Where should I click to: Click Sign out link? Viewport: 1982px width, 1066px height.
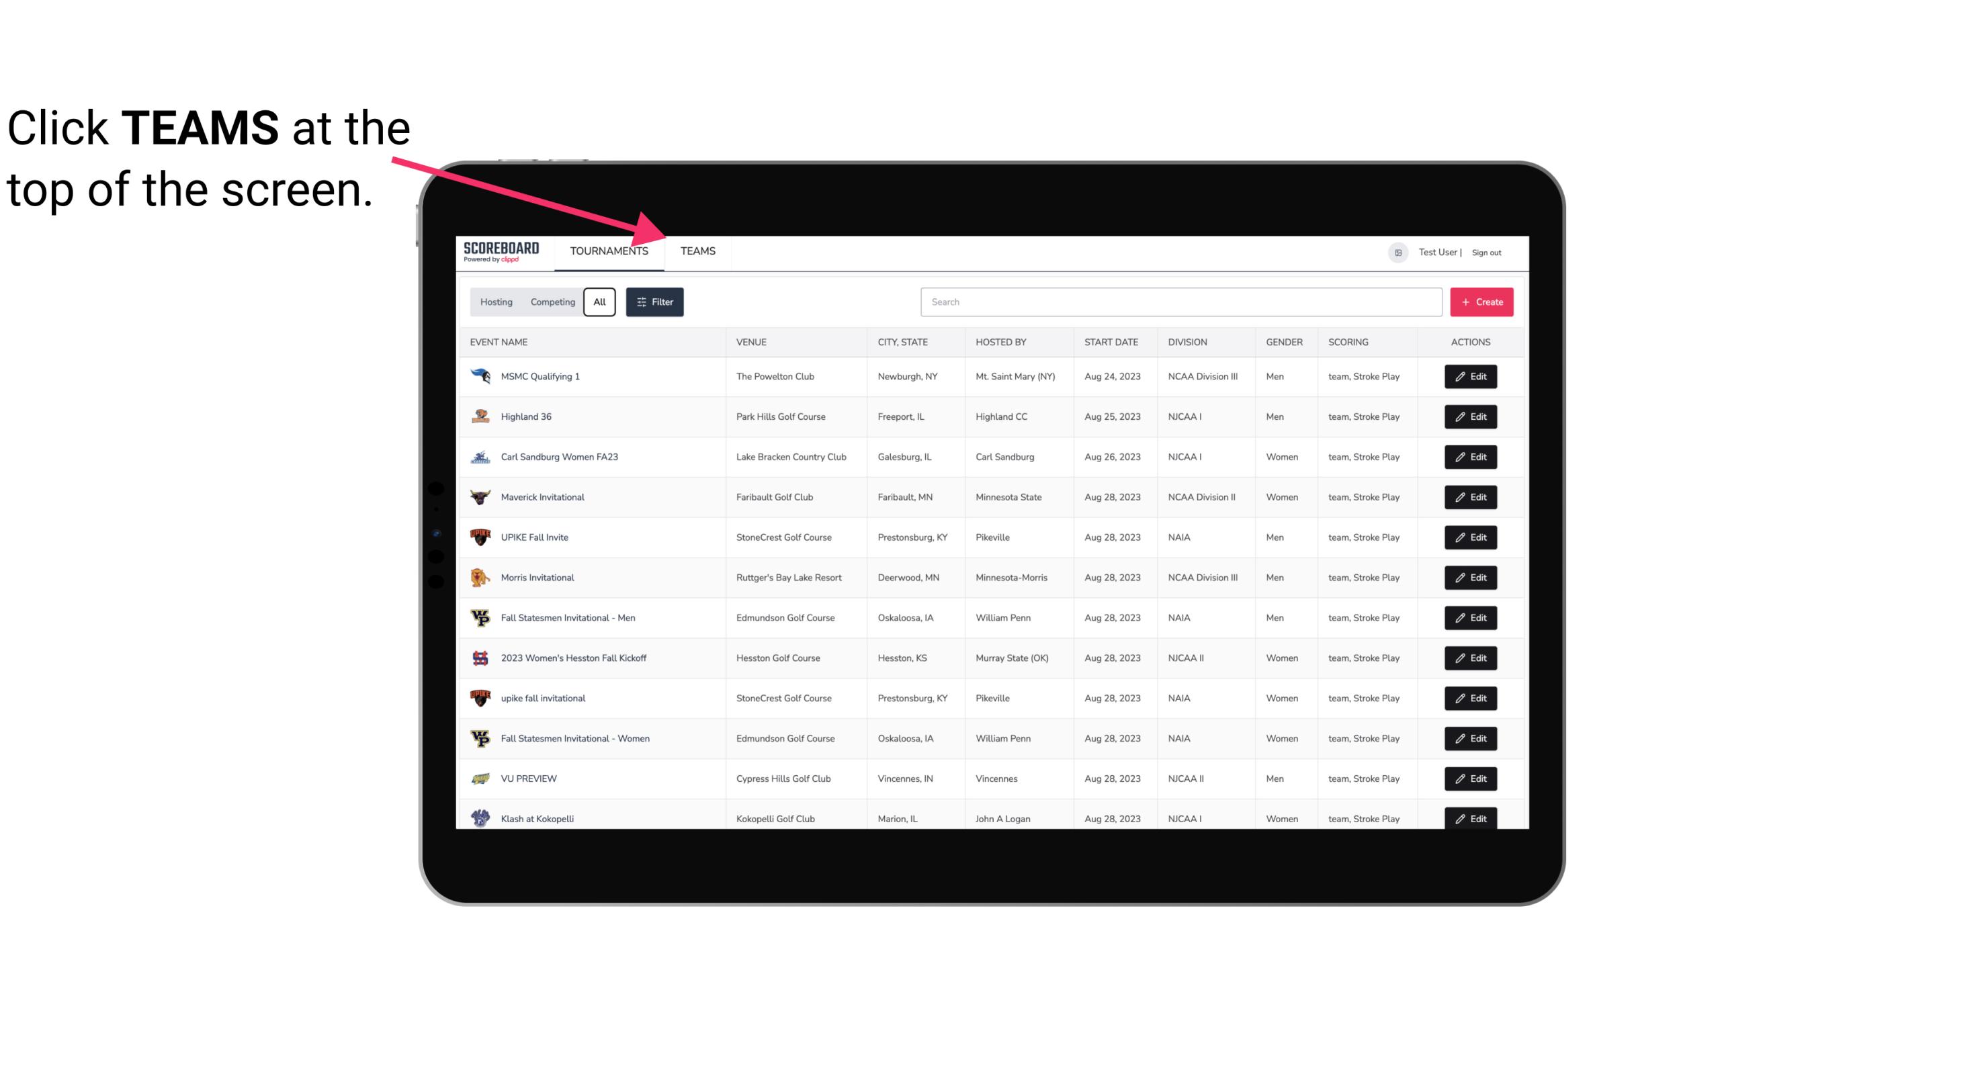point(1486,252)
